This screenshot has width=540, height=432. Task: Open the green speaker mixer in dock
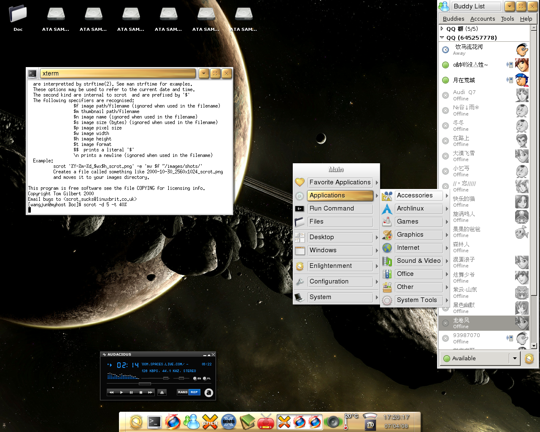point(333,421)
